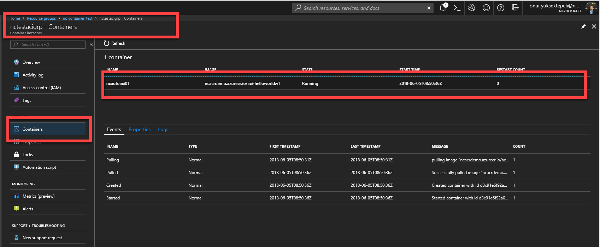This screenshot has width=600, height=247.
Task: Open Access control (IAM) menu item
Action: click(48, 87)
